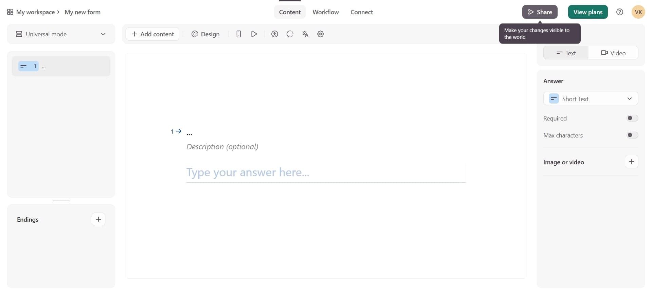This screenshot has height=295, width=652.
Task: Open the Short Text answer type dropdown
Action: 591,99
